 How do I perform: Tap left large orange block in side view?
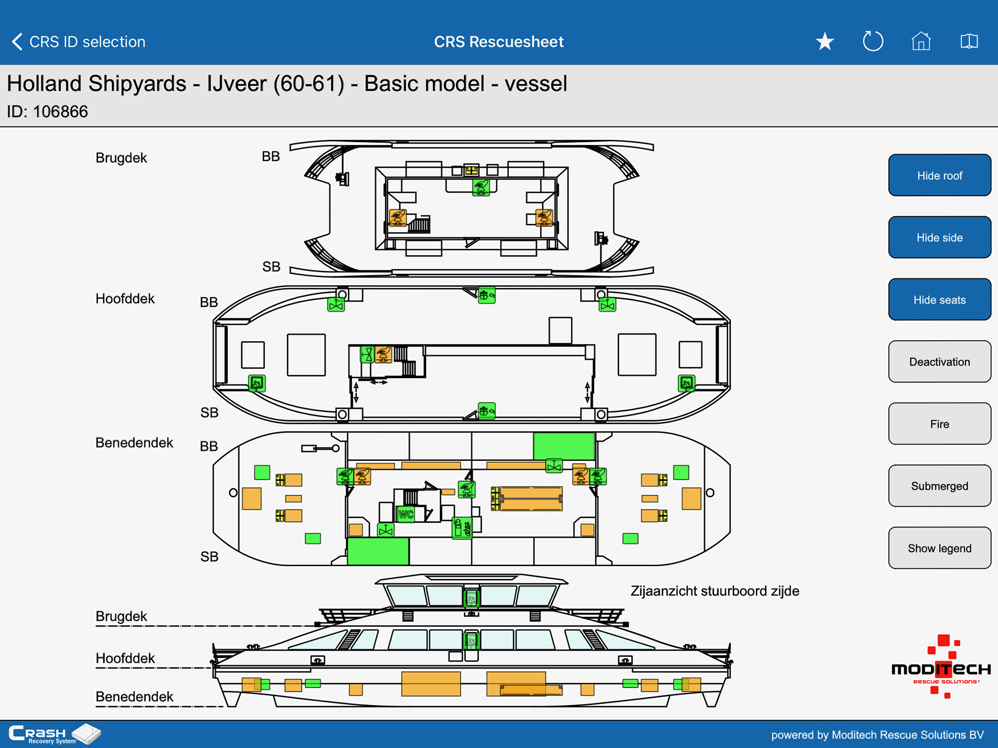pyautogui.click(x=431, y=684)
